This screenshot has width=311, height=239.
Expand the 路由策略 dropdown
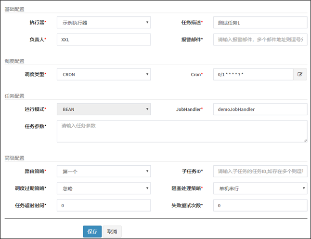coord(104,171)
